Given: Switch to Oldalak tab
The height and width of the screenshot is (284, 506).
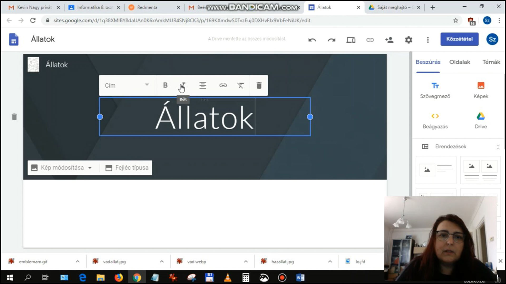Looking at the screenshot, I should [459, 62].
